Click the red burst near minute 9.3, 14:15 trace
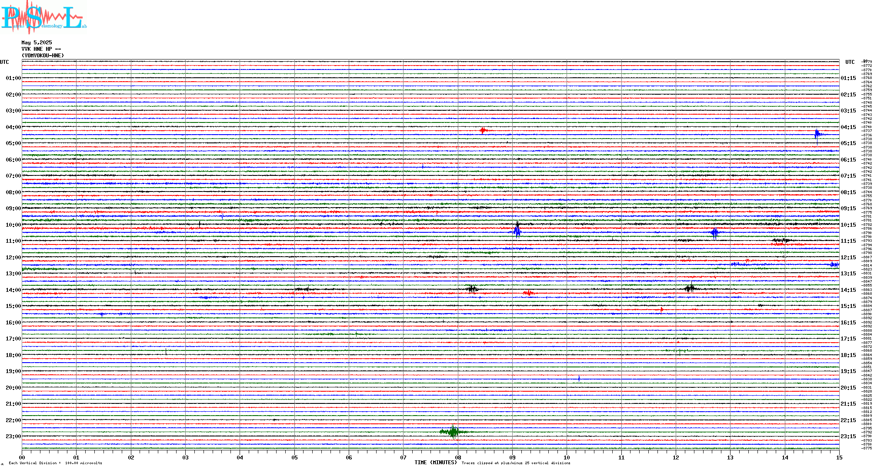 [x=528, y=293]
